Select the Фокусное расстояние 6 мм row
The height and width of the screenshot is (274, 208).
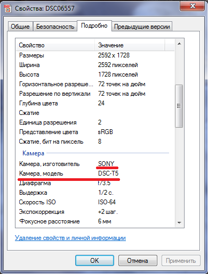click(95, 221)
